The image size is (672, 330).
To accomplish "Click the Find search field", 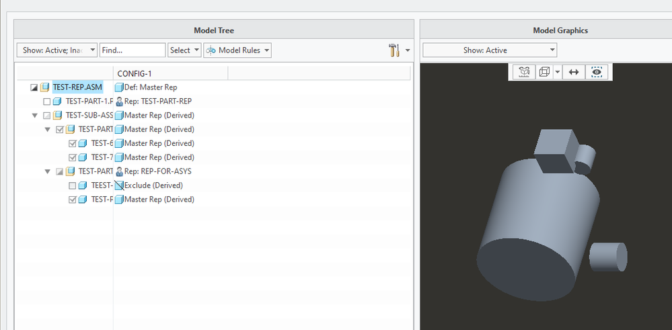I will 132,50.
